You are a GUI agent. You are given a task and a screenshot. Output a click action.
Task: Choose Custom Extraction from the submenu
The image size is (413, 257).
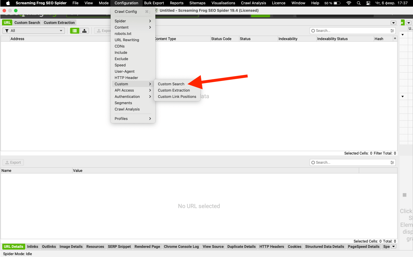tap(174, 90)
